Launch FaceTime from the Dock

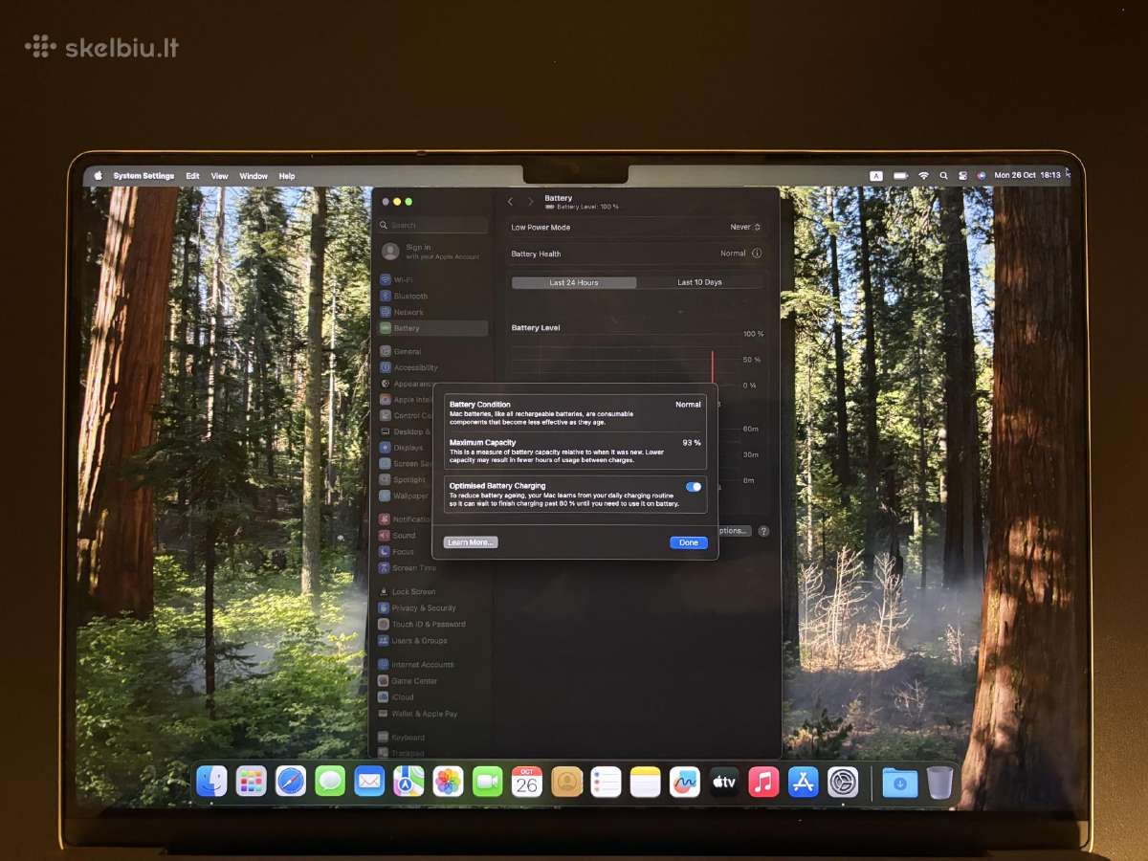[x=487, y=782]
